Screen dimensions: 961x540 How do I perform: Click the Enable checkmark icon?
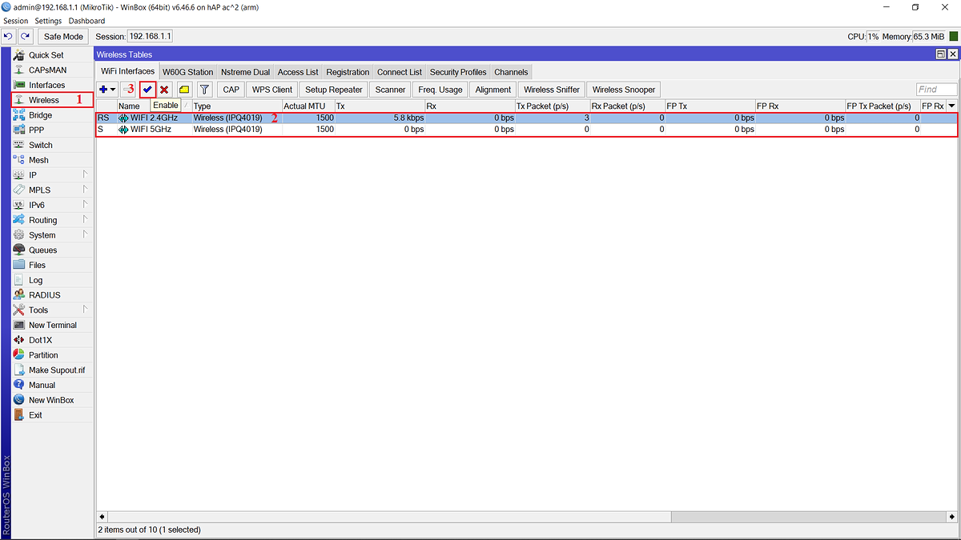pyautogui.click(x=147, y=90)
